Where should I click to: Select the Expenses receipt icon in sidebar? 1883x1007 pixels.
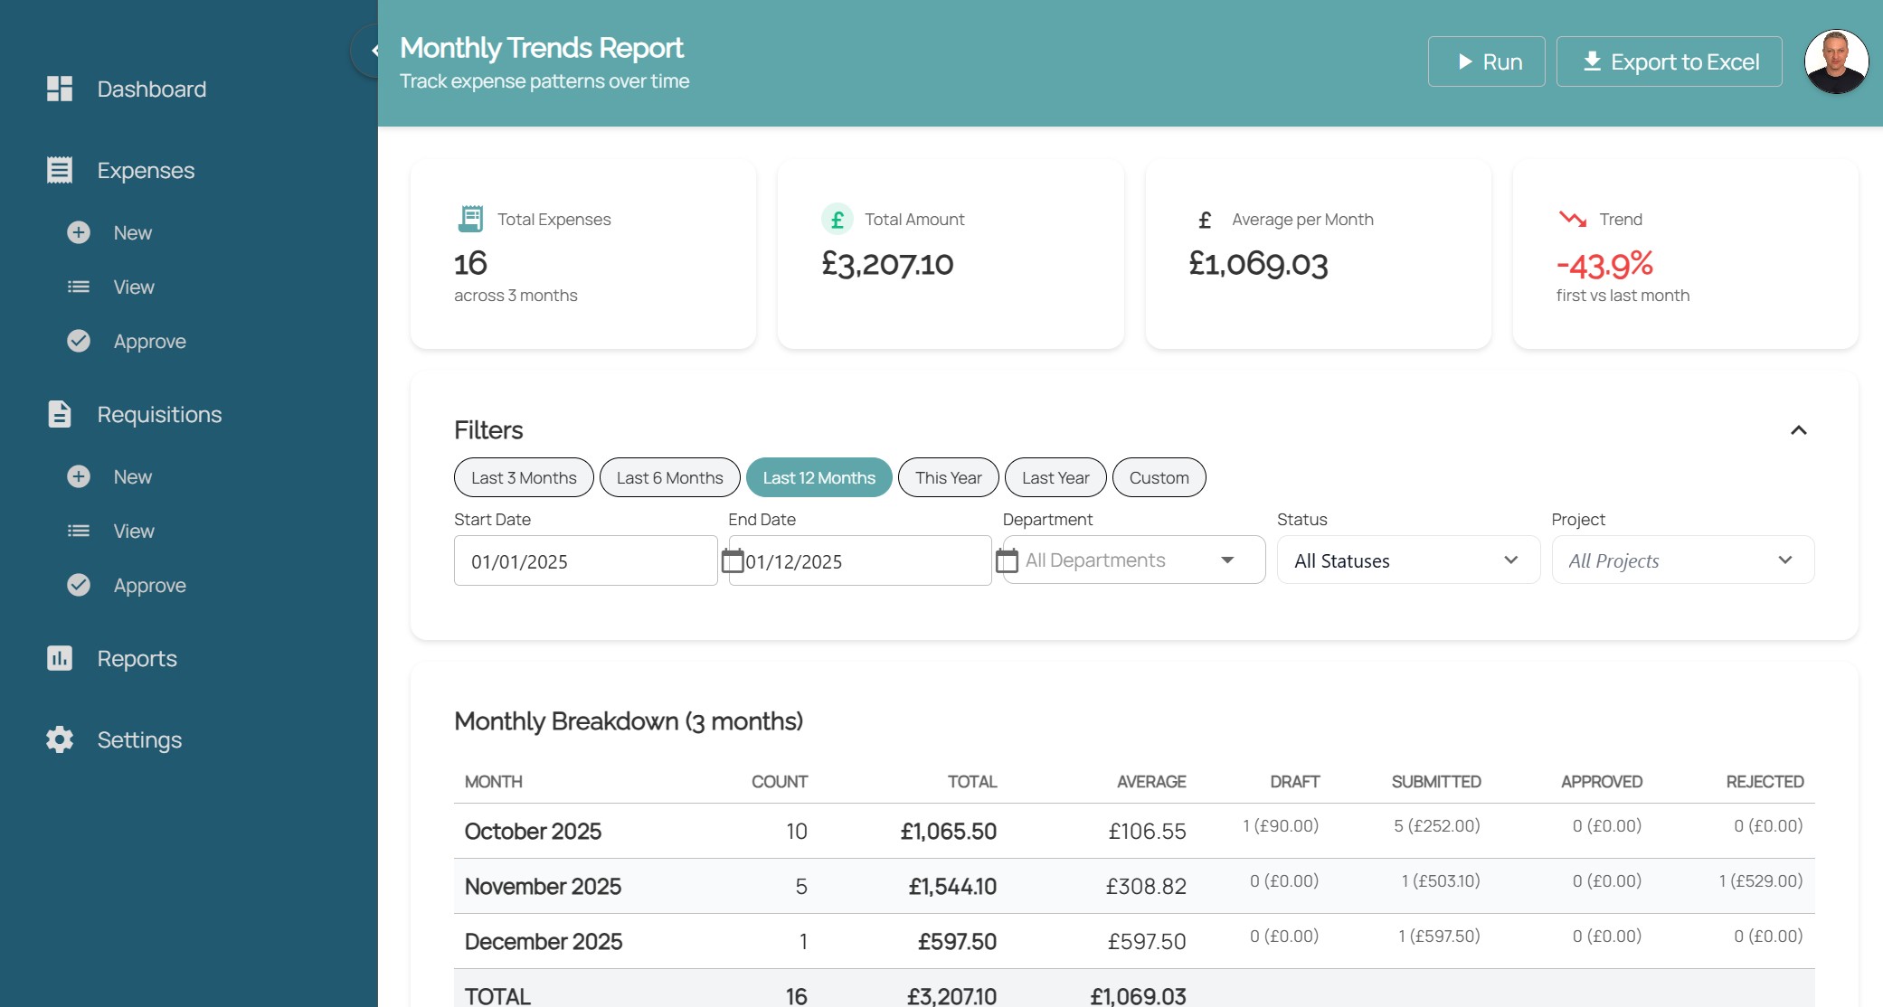coord(58,169)
